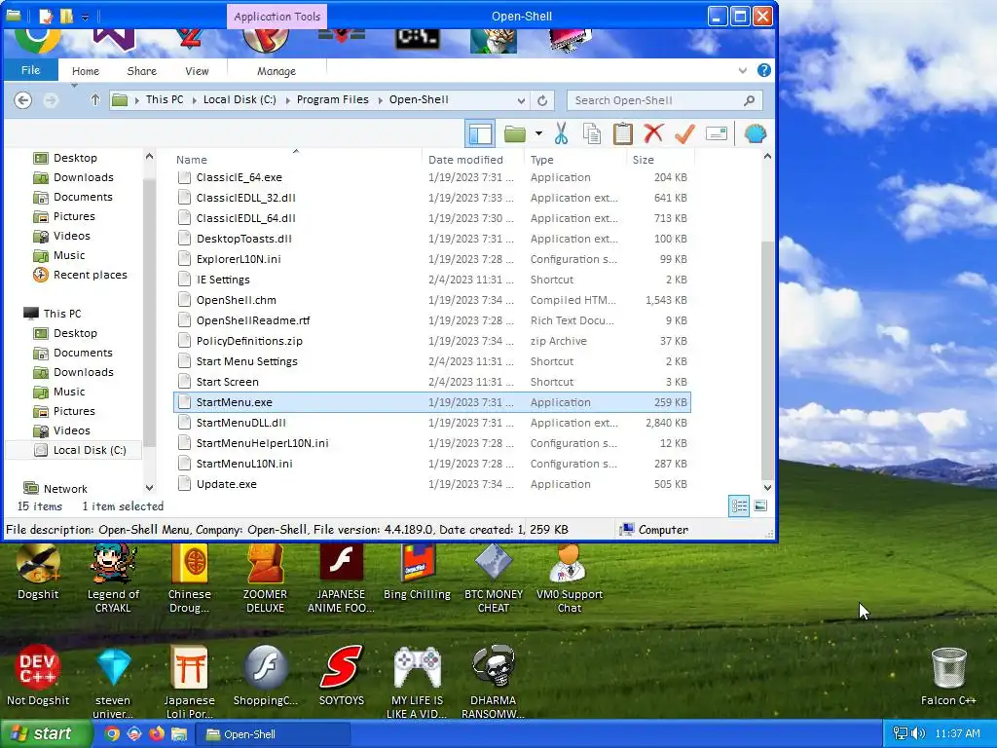Viewport: 997px width, 748px height.
Task: Open the Manage ribbon tab
Action: coord(276,71)
